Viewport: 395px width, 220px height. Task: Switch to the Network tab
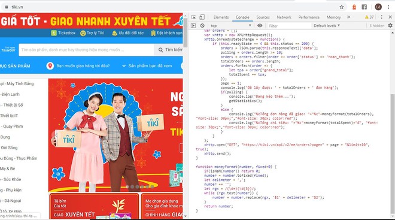click(284, 17)
